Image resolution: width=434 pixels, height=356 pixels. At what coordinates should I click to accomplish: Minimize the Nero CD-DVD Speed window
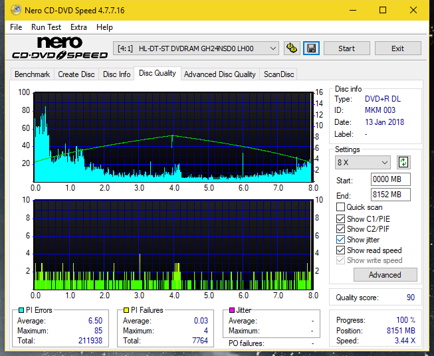coord(353,10)
